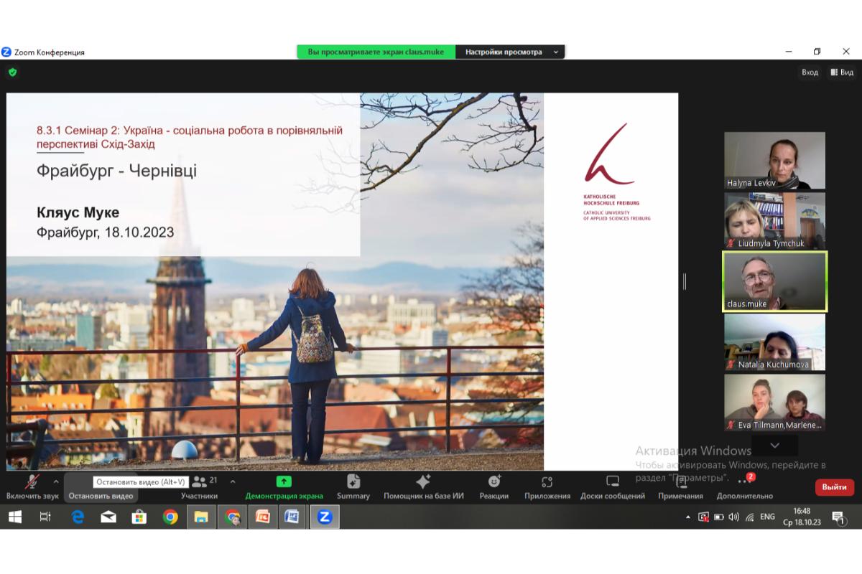Open Помощник на базе ИИ assistant
The width and height of the screenshot is (862, 574).
click(424, 486)
